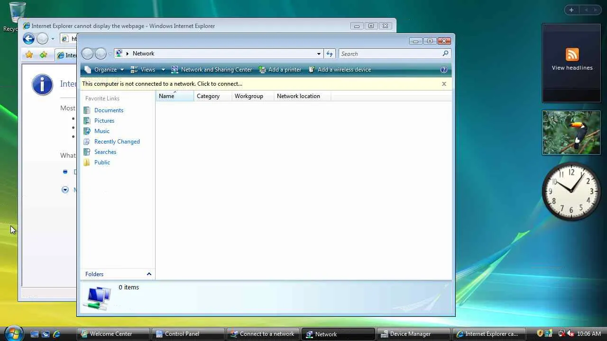Open the Searches favorite link

[x=105, y=152]
